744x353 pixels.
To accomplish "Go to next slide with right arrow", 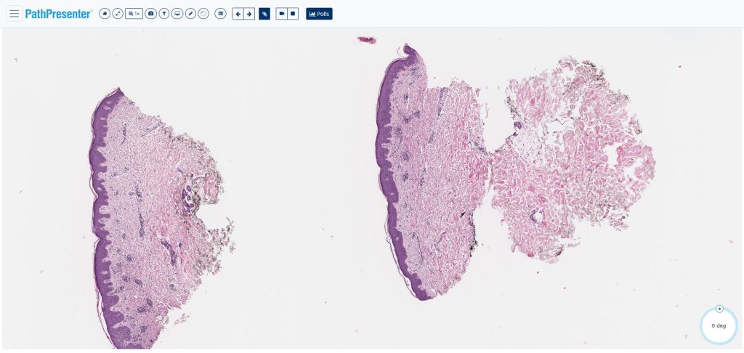I will (x=249, y=14).
